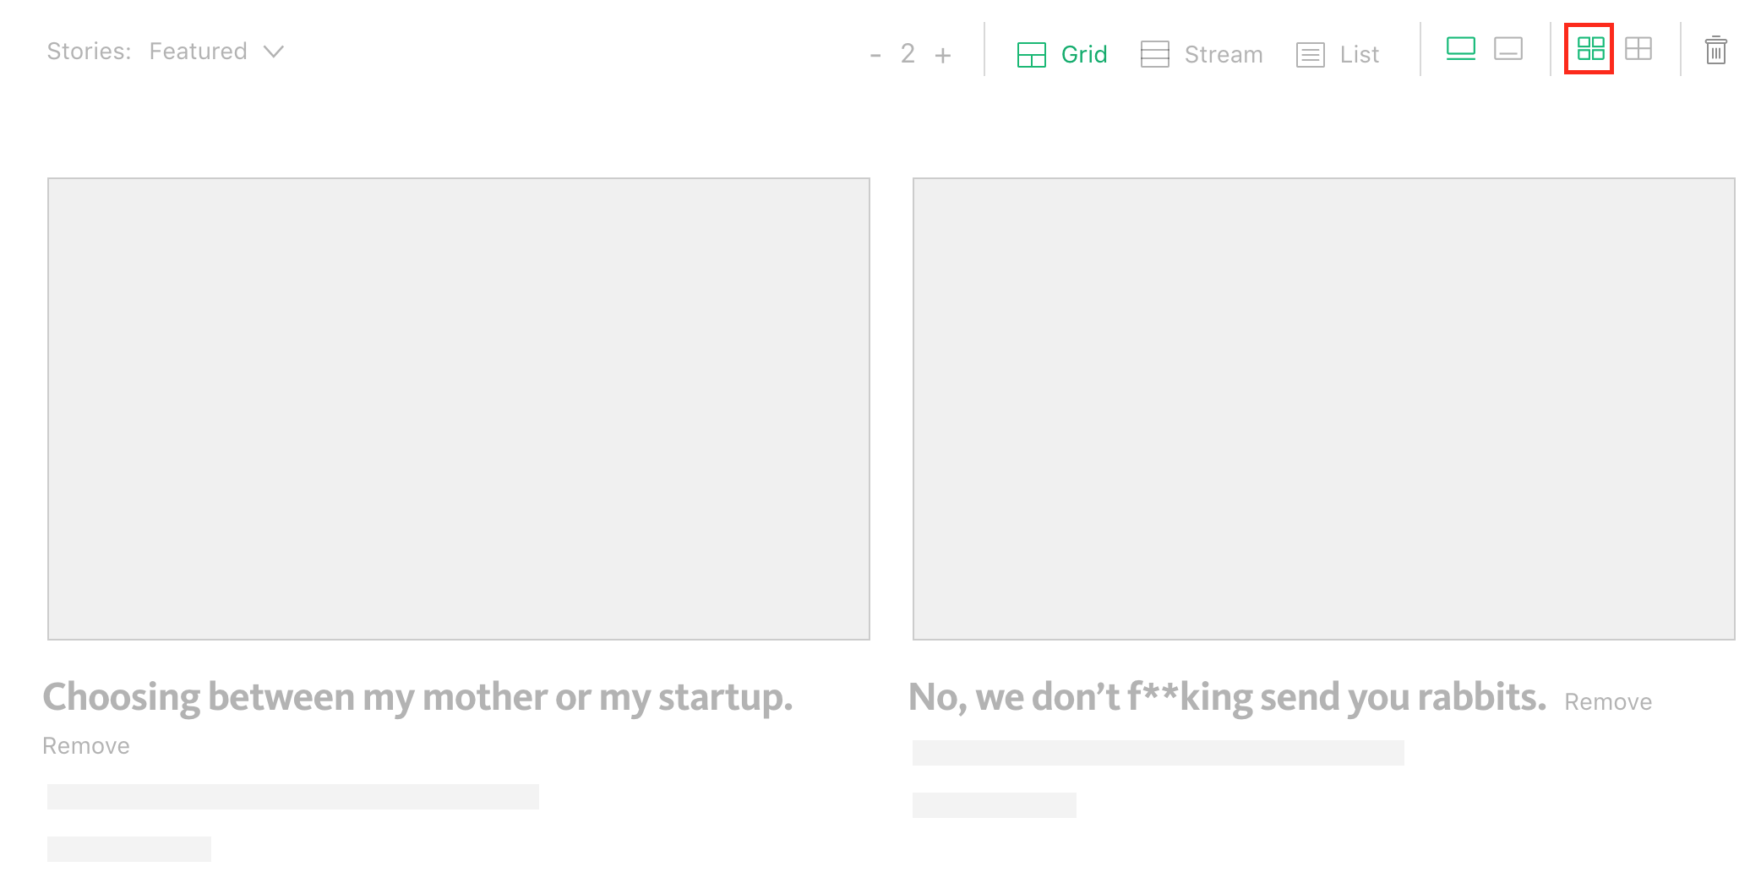This screenshot has width=1761, height=894.
Task: Select the large image preview icon
Action: click(x=1461, y=49)
